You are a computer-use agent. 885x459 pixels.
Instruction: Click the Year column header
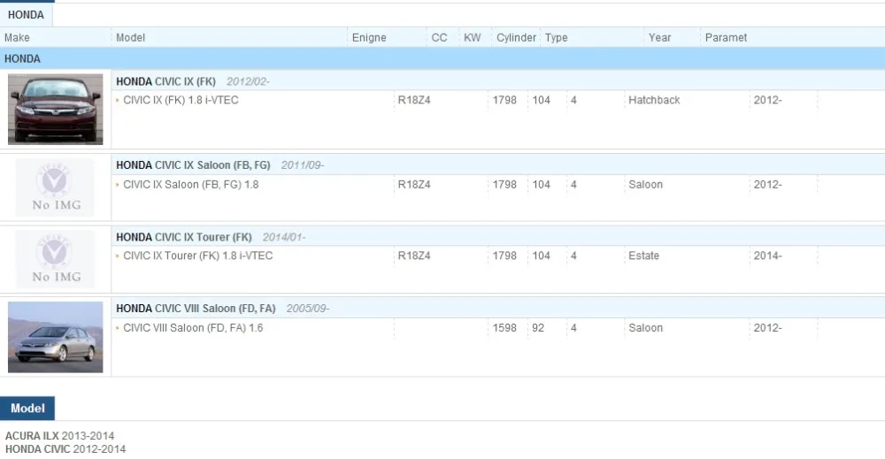coord(660,38)
